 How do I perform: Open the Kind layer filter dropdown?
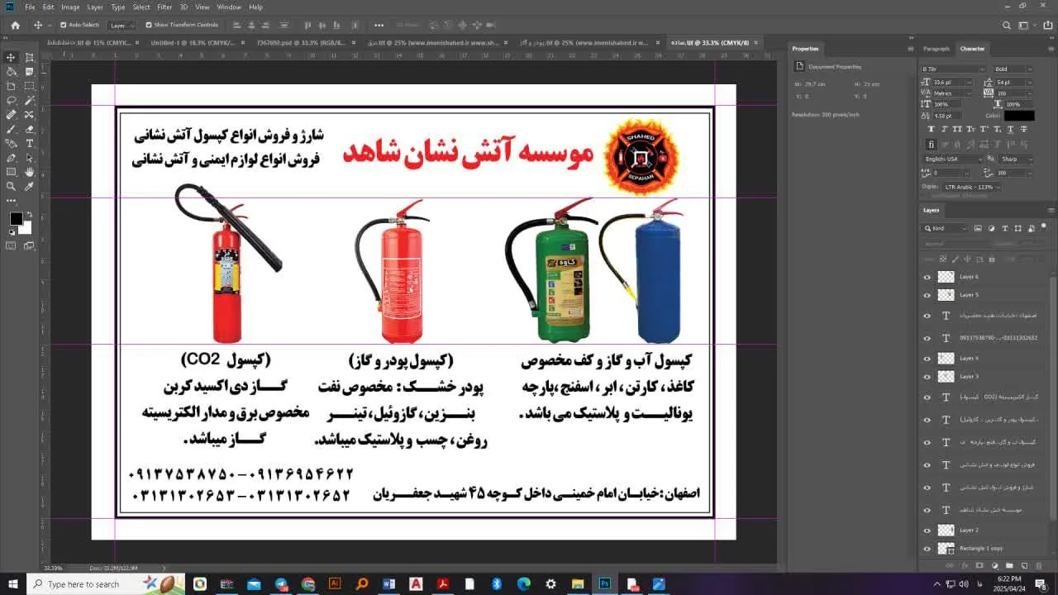946,228
